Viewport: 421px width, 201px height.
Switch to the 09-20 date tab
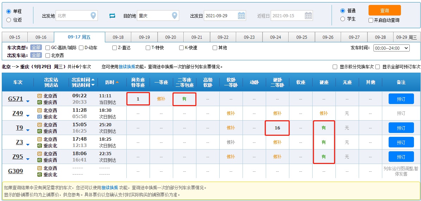[170, 37]
